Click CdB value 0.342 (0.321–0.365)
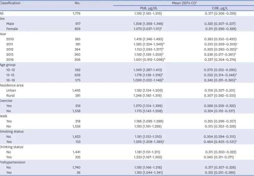The height and width of the screenshot is (176, 254). (x=220, y=80)
